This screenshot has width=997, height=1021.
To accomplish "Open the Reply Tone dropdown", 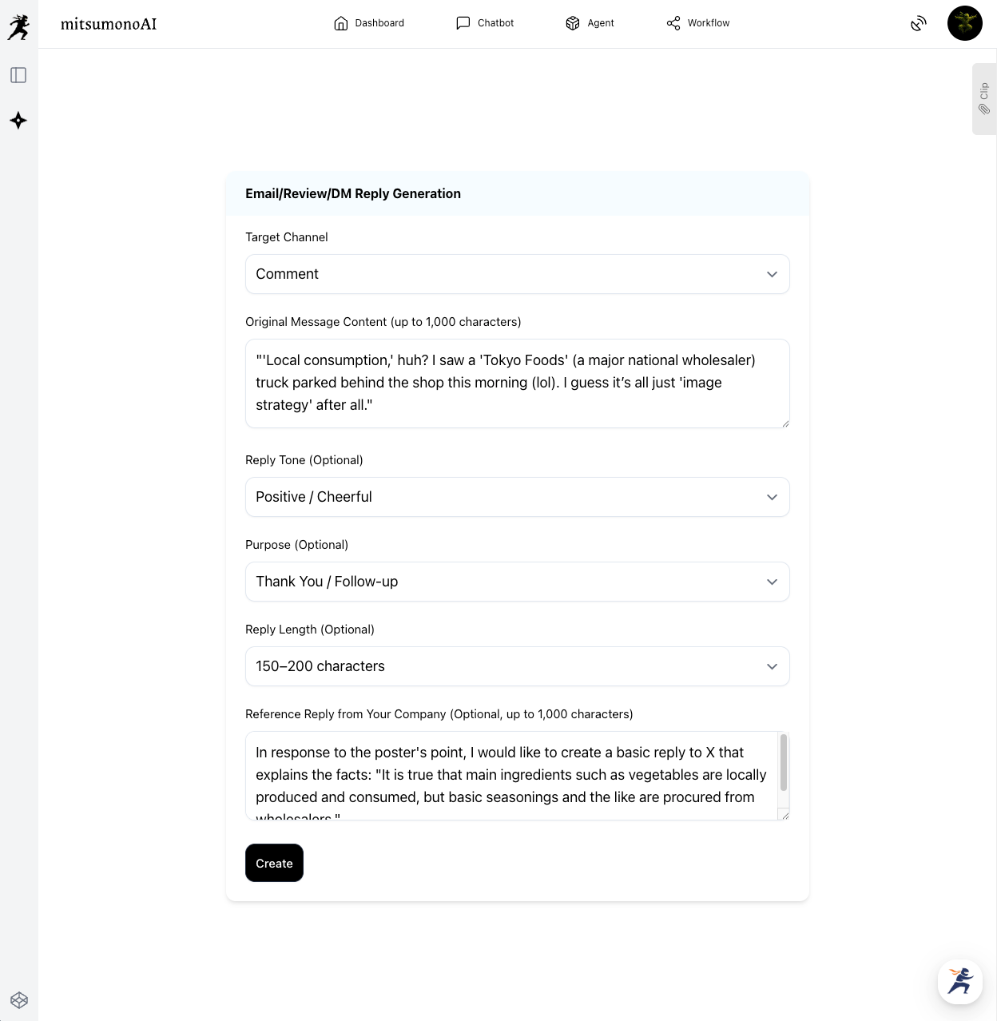I will pos(517,497).
